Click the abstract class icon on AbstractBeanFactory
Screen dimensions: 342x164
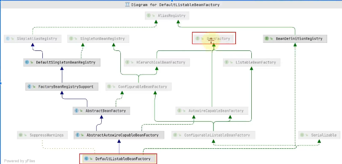[x=76, y=111]
